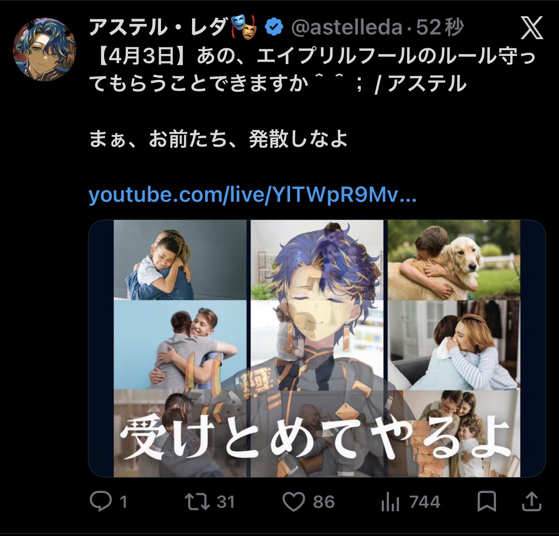Like the tweet with the heart icon
Screen dimensions: 559x536
(294, 502)
